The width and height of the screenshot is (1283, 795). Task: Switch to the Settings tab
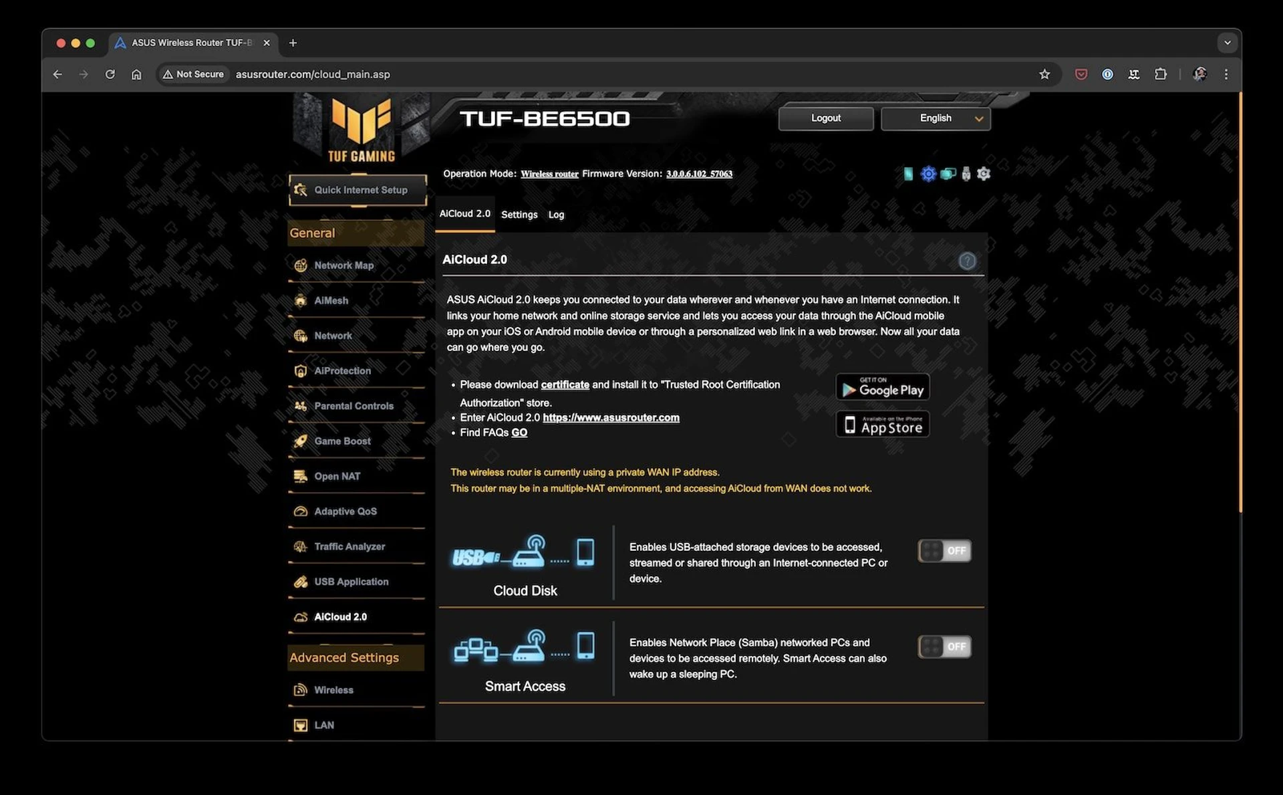point(519,215)
